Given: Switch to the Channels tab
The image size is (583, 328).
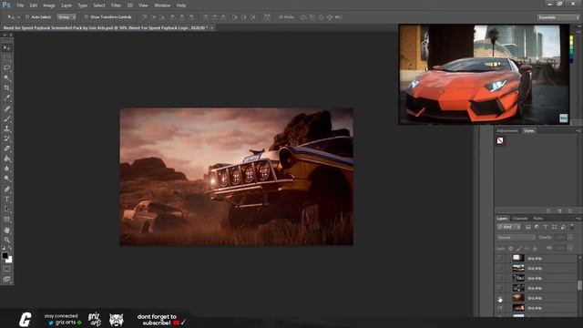Looking at the screenshot, I should click(520, 219).
